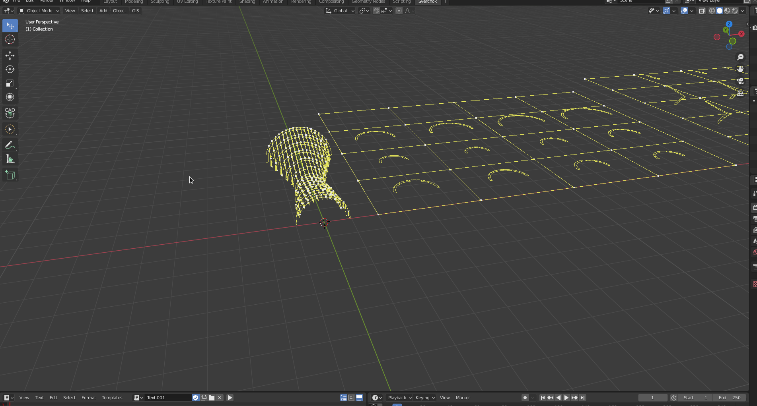Switch to rendered shading
The height and width of the screenshot is (406, 757).
pyautogui.click(x=735, y=11)
